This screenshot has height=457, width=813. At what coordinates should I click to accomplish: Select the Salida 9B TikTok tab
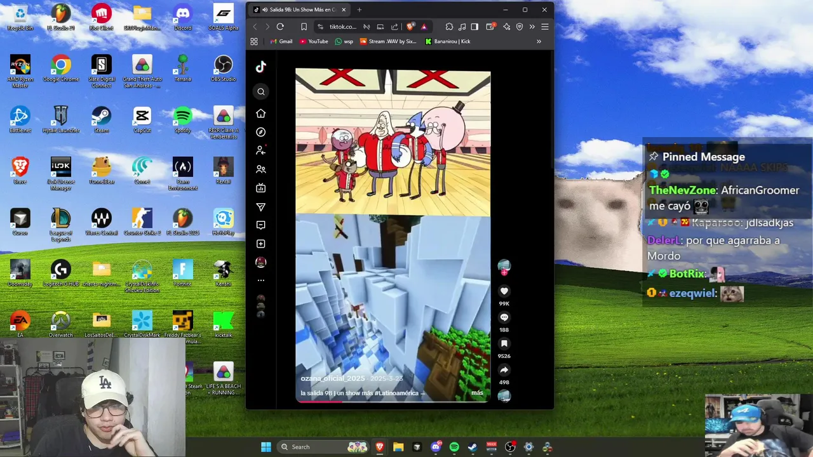[299, 10]
